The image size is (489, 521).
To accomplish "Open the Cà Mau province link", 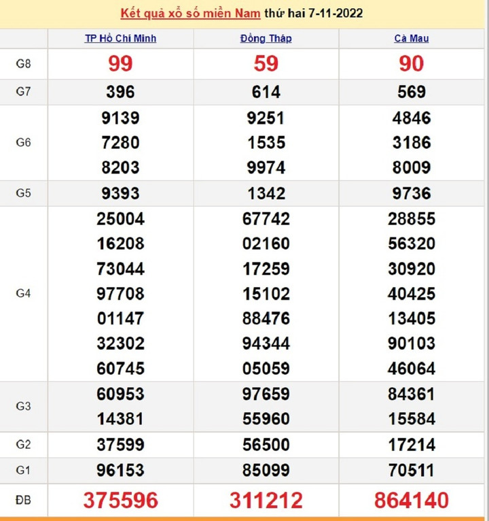I will click(x=412, y=38).
